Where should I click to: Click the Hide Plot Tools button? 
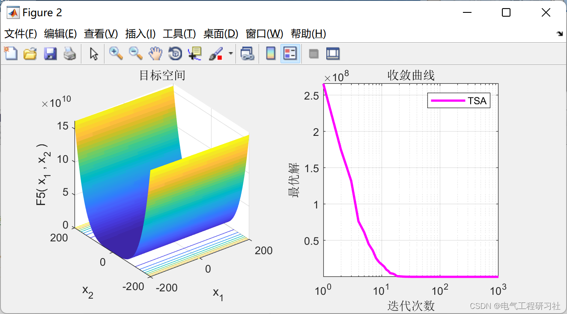[314, 53]
